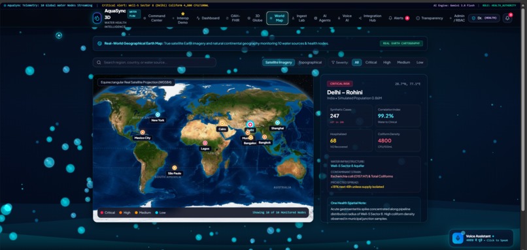Viewport: 527px width, 250px height.
Task: Switch to Satellite Imagery view
Action: [x=279, y=63]
